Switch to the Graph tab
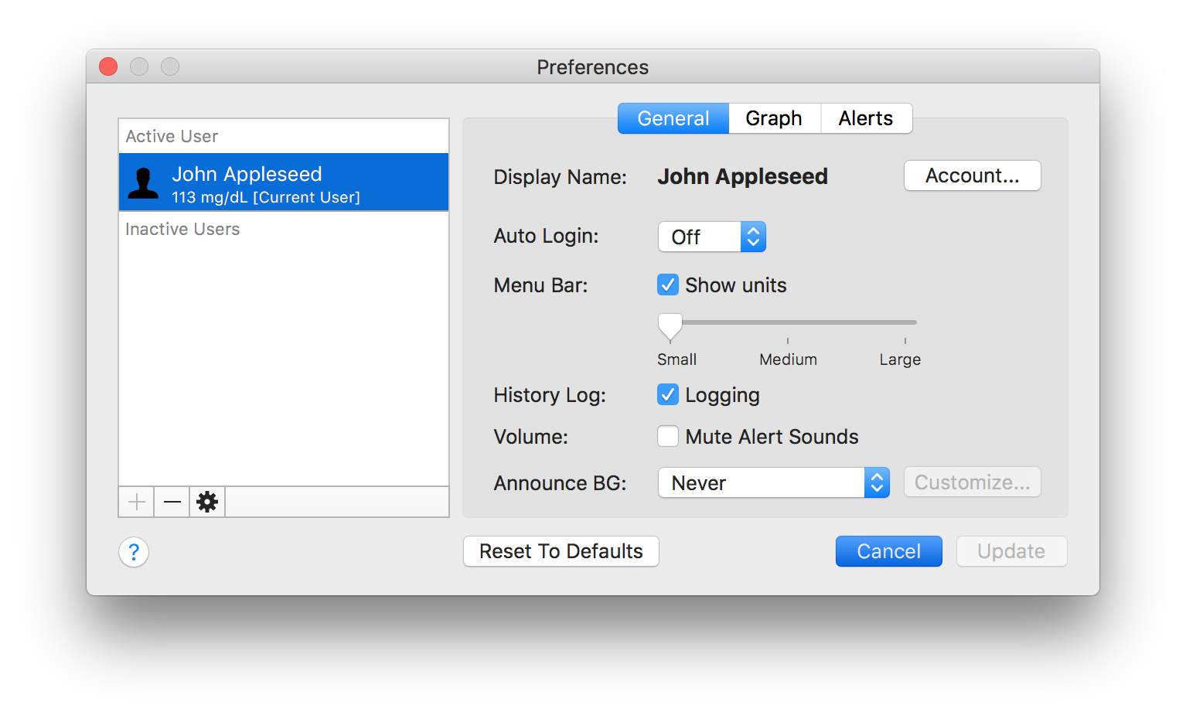Viewport: 1186px width, 719px height. (x=774, y=118)
